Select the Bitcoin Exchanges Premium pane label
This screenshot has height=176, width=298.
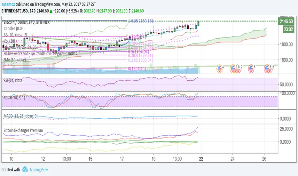coord(23,130)
